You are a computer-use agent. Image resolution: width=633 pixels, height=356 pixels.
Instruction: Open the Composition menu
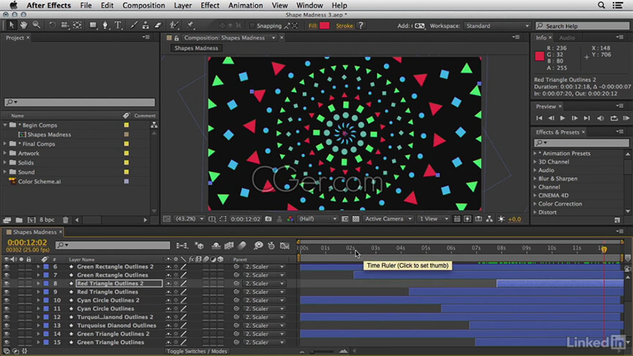pyautogui.click(x=144, y=5)
